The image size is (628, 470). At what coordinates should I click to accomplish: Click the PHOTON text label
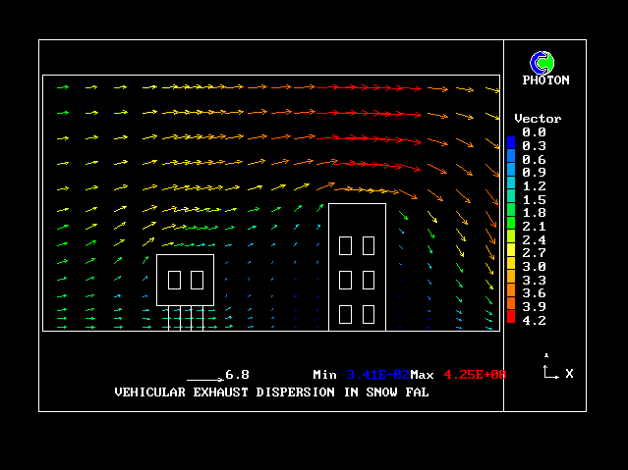click(545, 80)
